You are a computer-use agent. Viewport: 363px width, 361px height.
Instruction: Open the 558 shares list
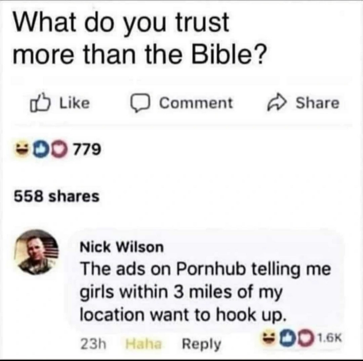coord(57,196)
